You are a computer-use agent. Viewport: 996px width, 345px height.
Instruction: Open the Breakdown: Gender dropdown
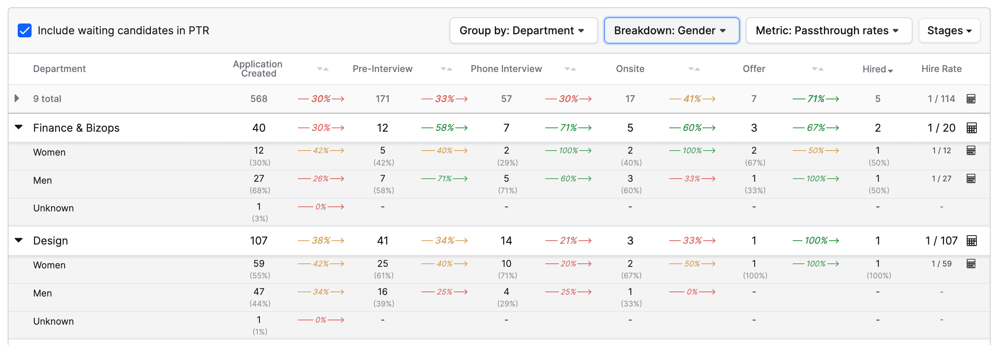[671, 30]
